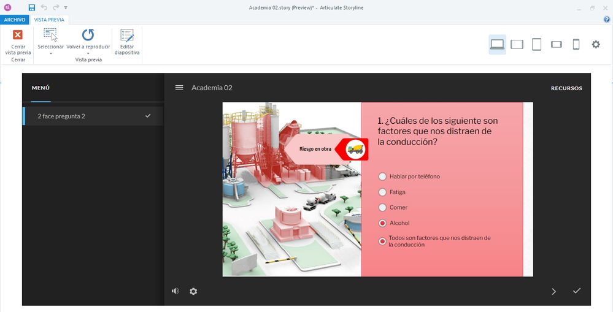Viewport: 613px width, 312px height.
Task: Switch to tablet landscape preview icon
Action: [x=517, y=44]
